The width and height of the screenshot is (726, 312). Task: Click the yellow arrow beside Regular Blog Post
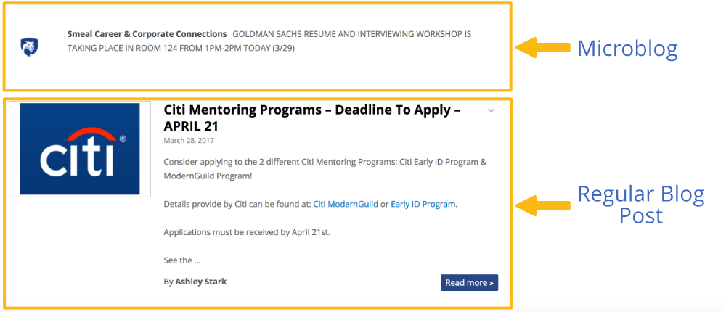tap(543, 205)
